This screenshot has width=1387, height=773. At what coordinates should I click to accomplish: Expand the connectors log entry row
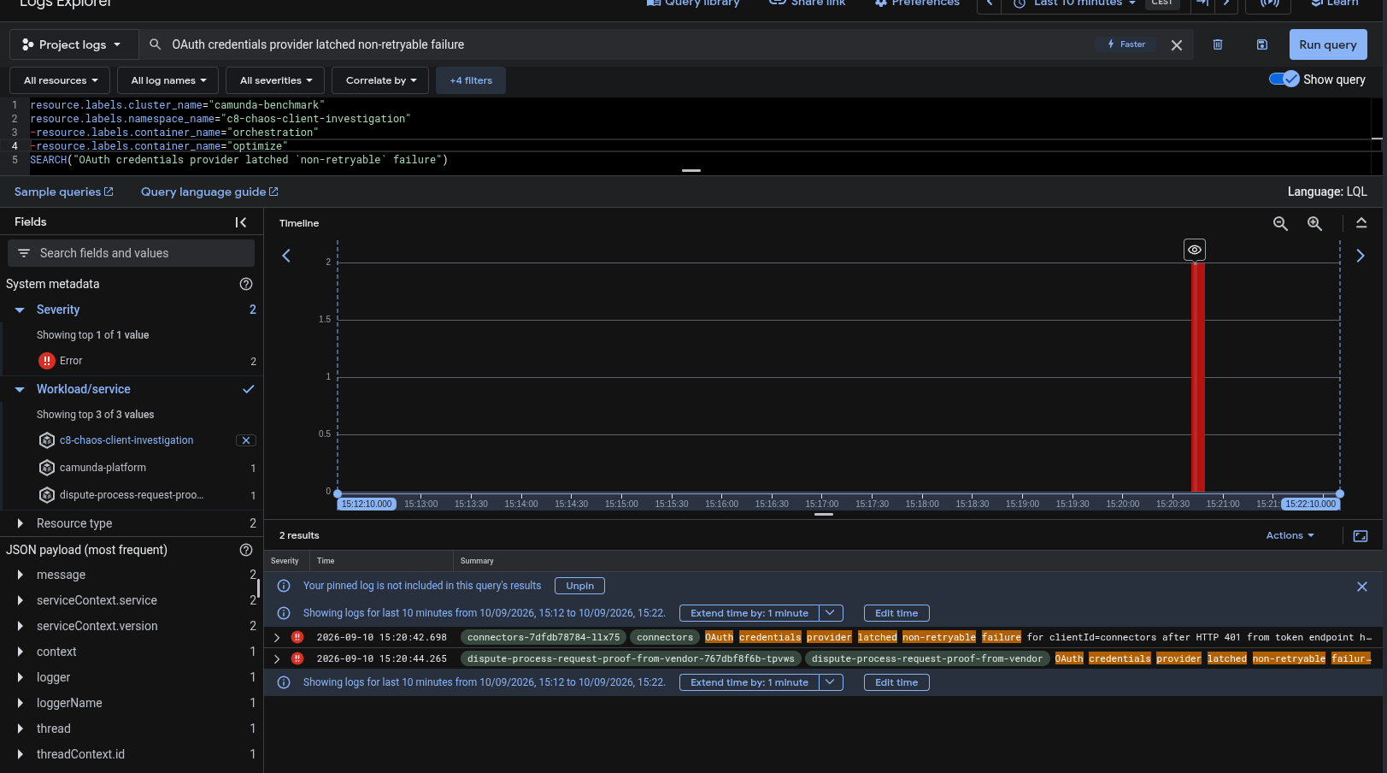pyautogui.click(x=277, y=637)
